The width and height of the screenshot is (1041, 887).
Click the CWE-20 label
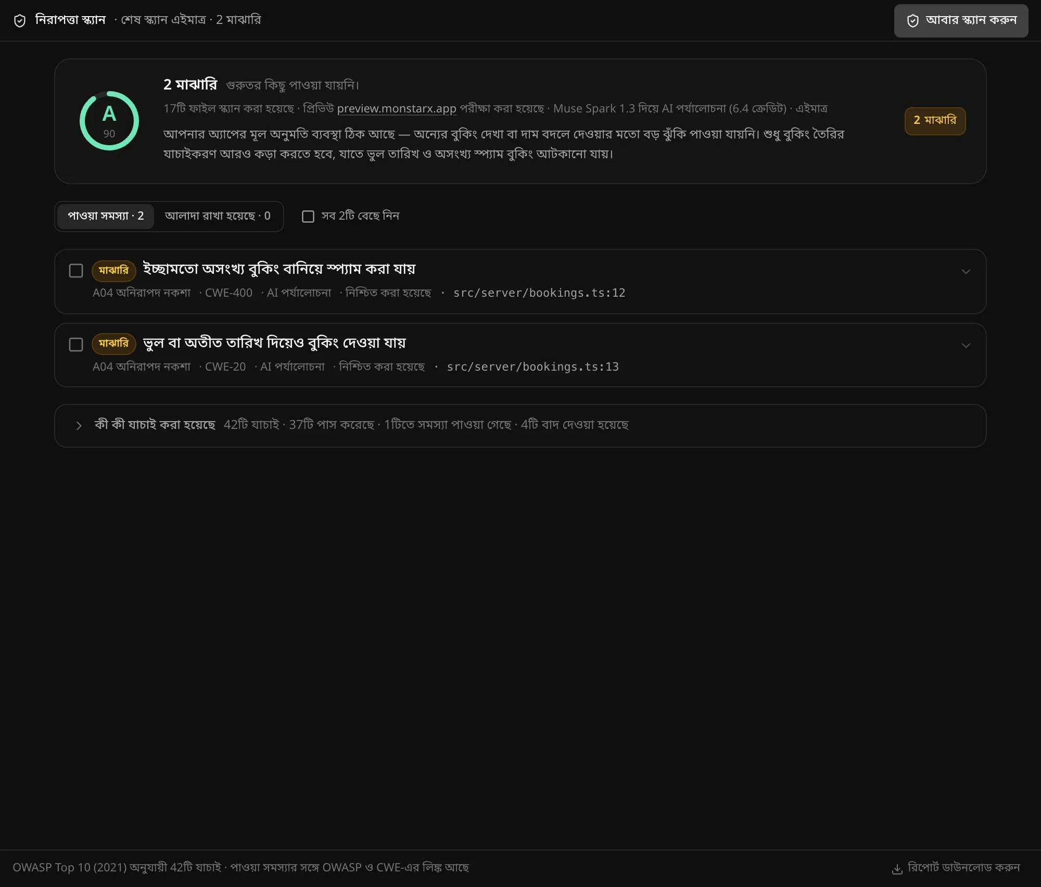tap(225, 367)
